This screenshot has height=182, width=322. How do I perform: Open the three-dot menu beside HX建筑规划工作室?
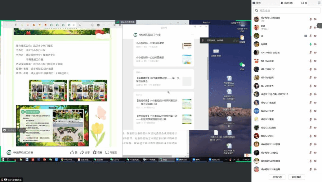[x=192, y=35]
